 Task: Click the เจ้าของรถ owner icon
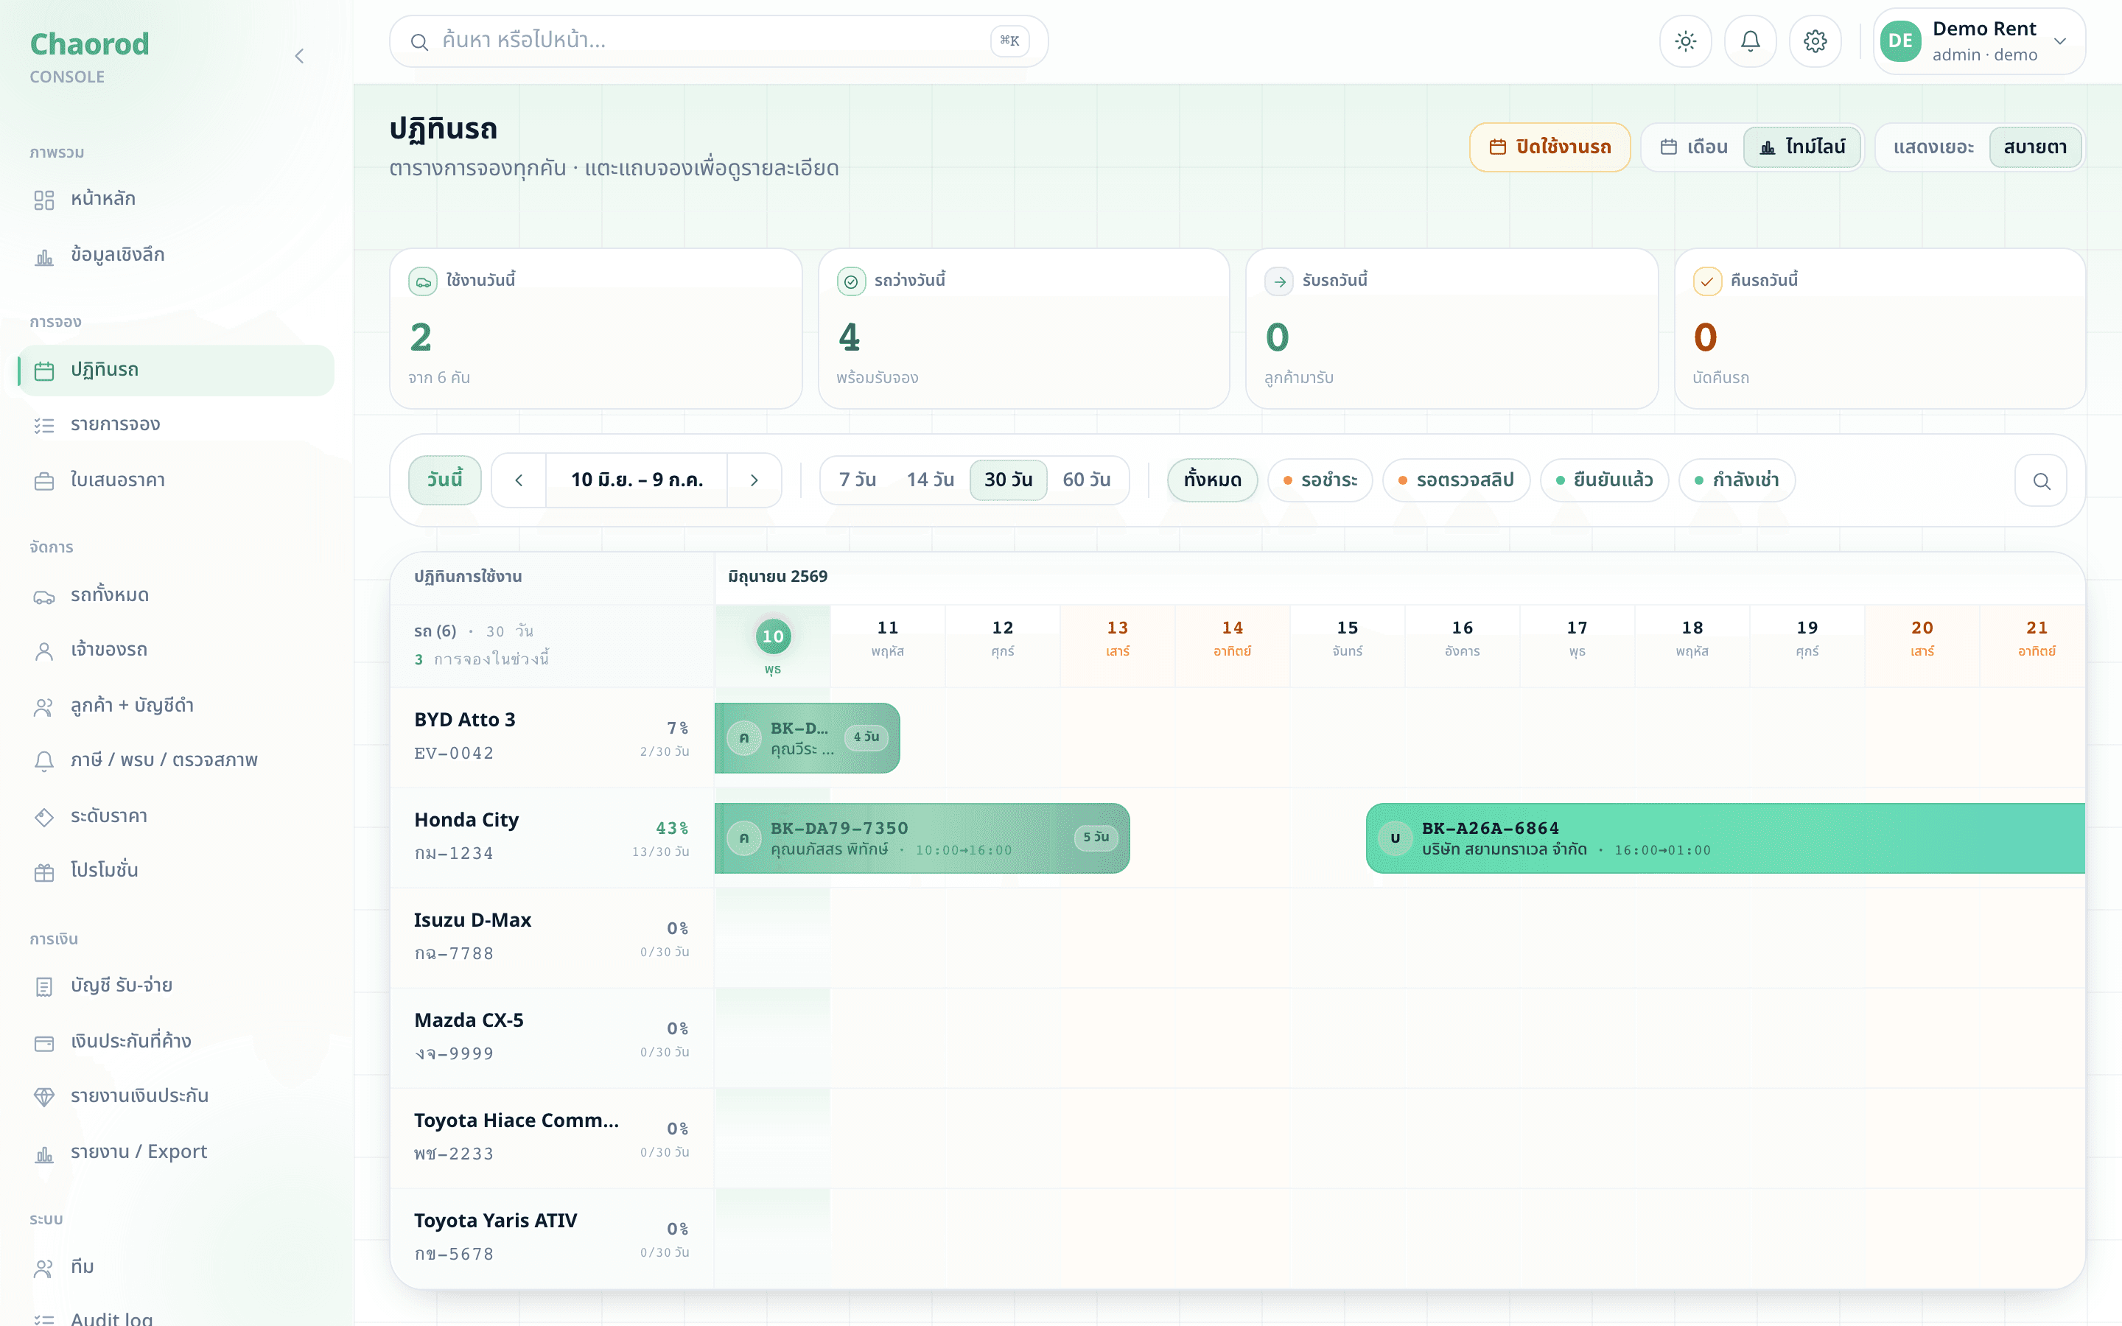pos(44,650)
